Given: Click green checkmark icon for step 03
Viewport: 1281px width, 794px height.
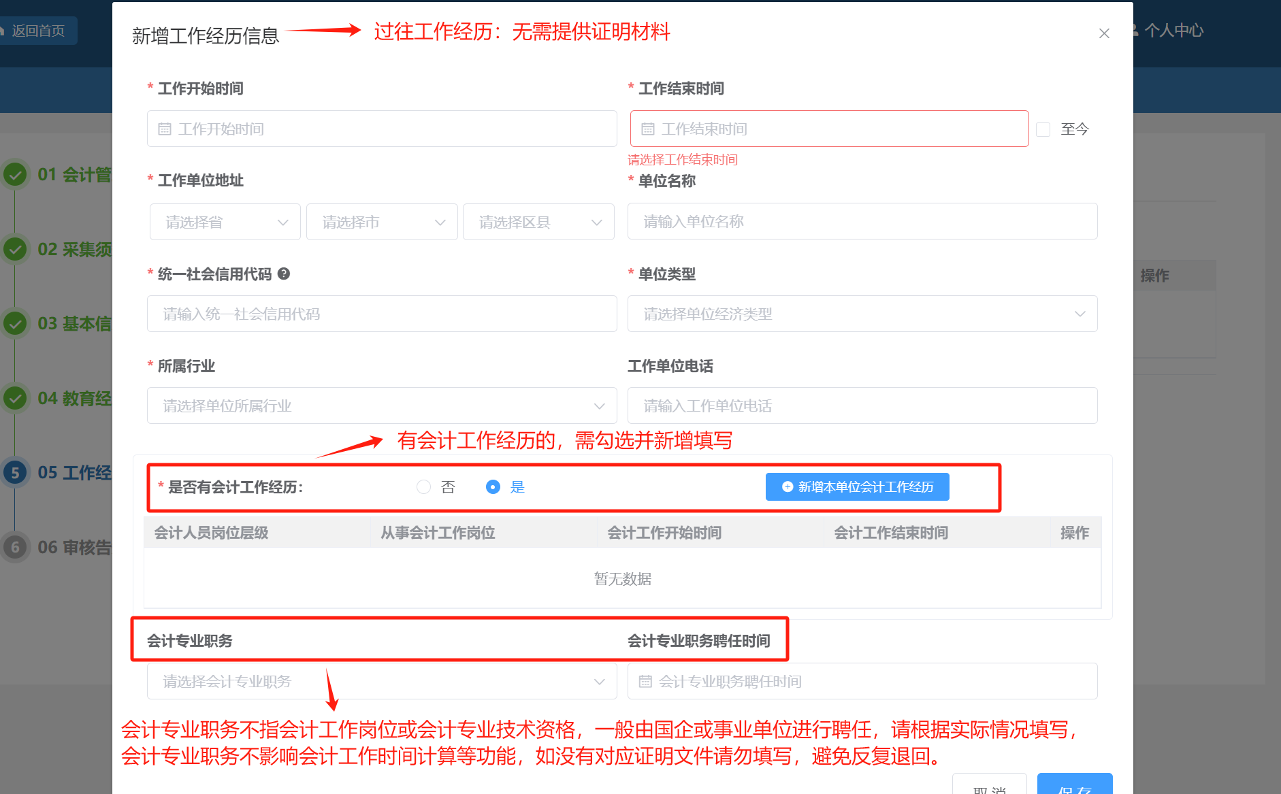Looking at the screenshot, I should click(x=15, y=323).
